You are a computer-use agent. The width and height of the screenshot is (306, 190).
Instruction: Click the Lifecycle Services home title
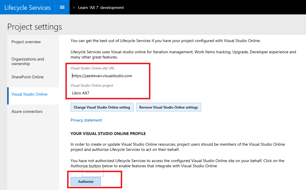point(27,7)
